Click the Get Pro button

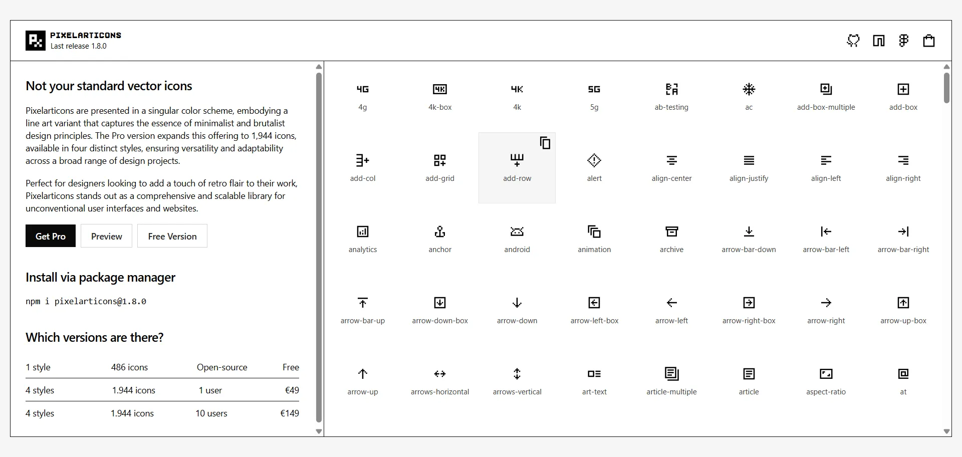pyautogui.click(x=51, y=236)
